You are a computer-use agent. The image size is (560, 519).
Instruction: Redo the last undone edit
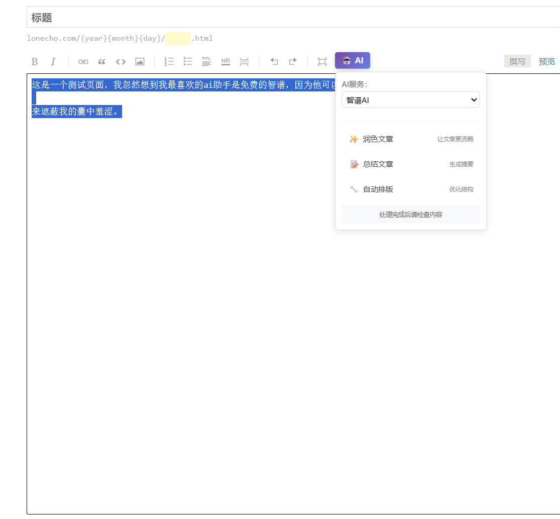tap(292, 61)
